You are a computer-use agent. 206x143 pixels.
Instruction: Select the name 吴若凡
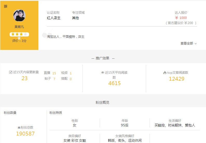click(x=19, y=27)
